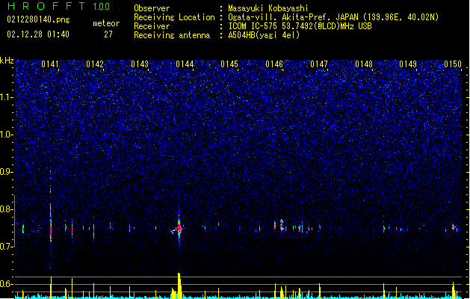Click the 0.8 kHz axis label
Image resolution: width=470 pixels, height=299 pixels.
7,209
